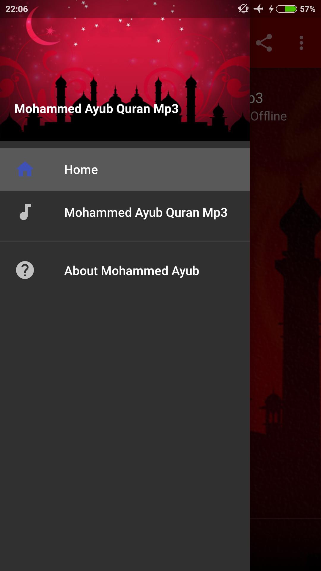Tap the blue Home house icon
Viewport: 321px width, 571px height.
[x=25, y=169]
